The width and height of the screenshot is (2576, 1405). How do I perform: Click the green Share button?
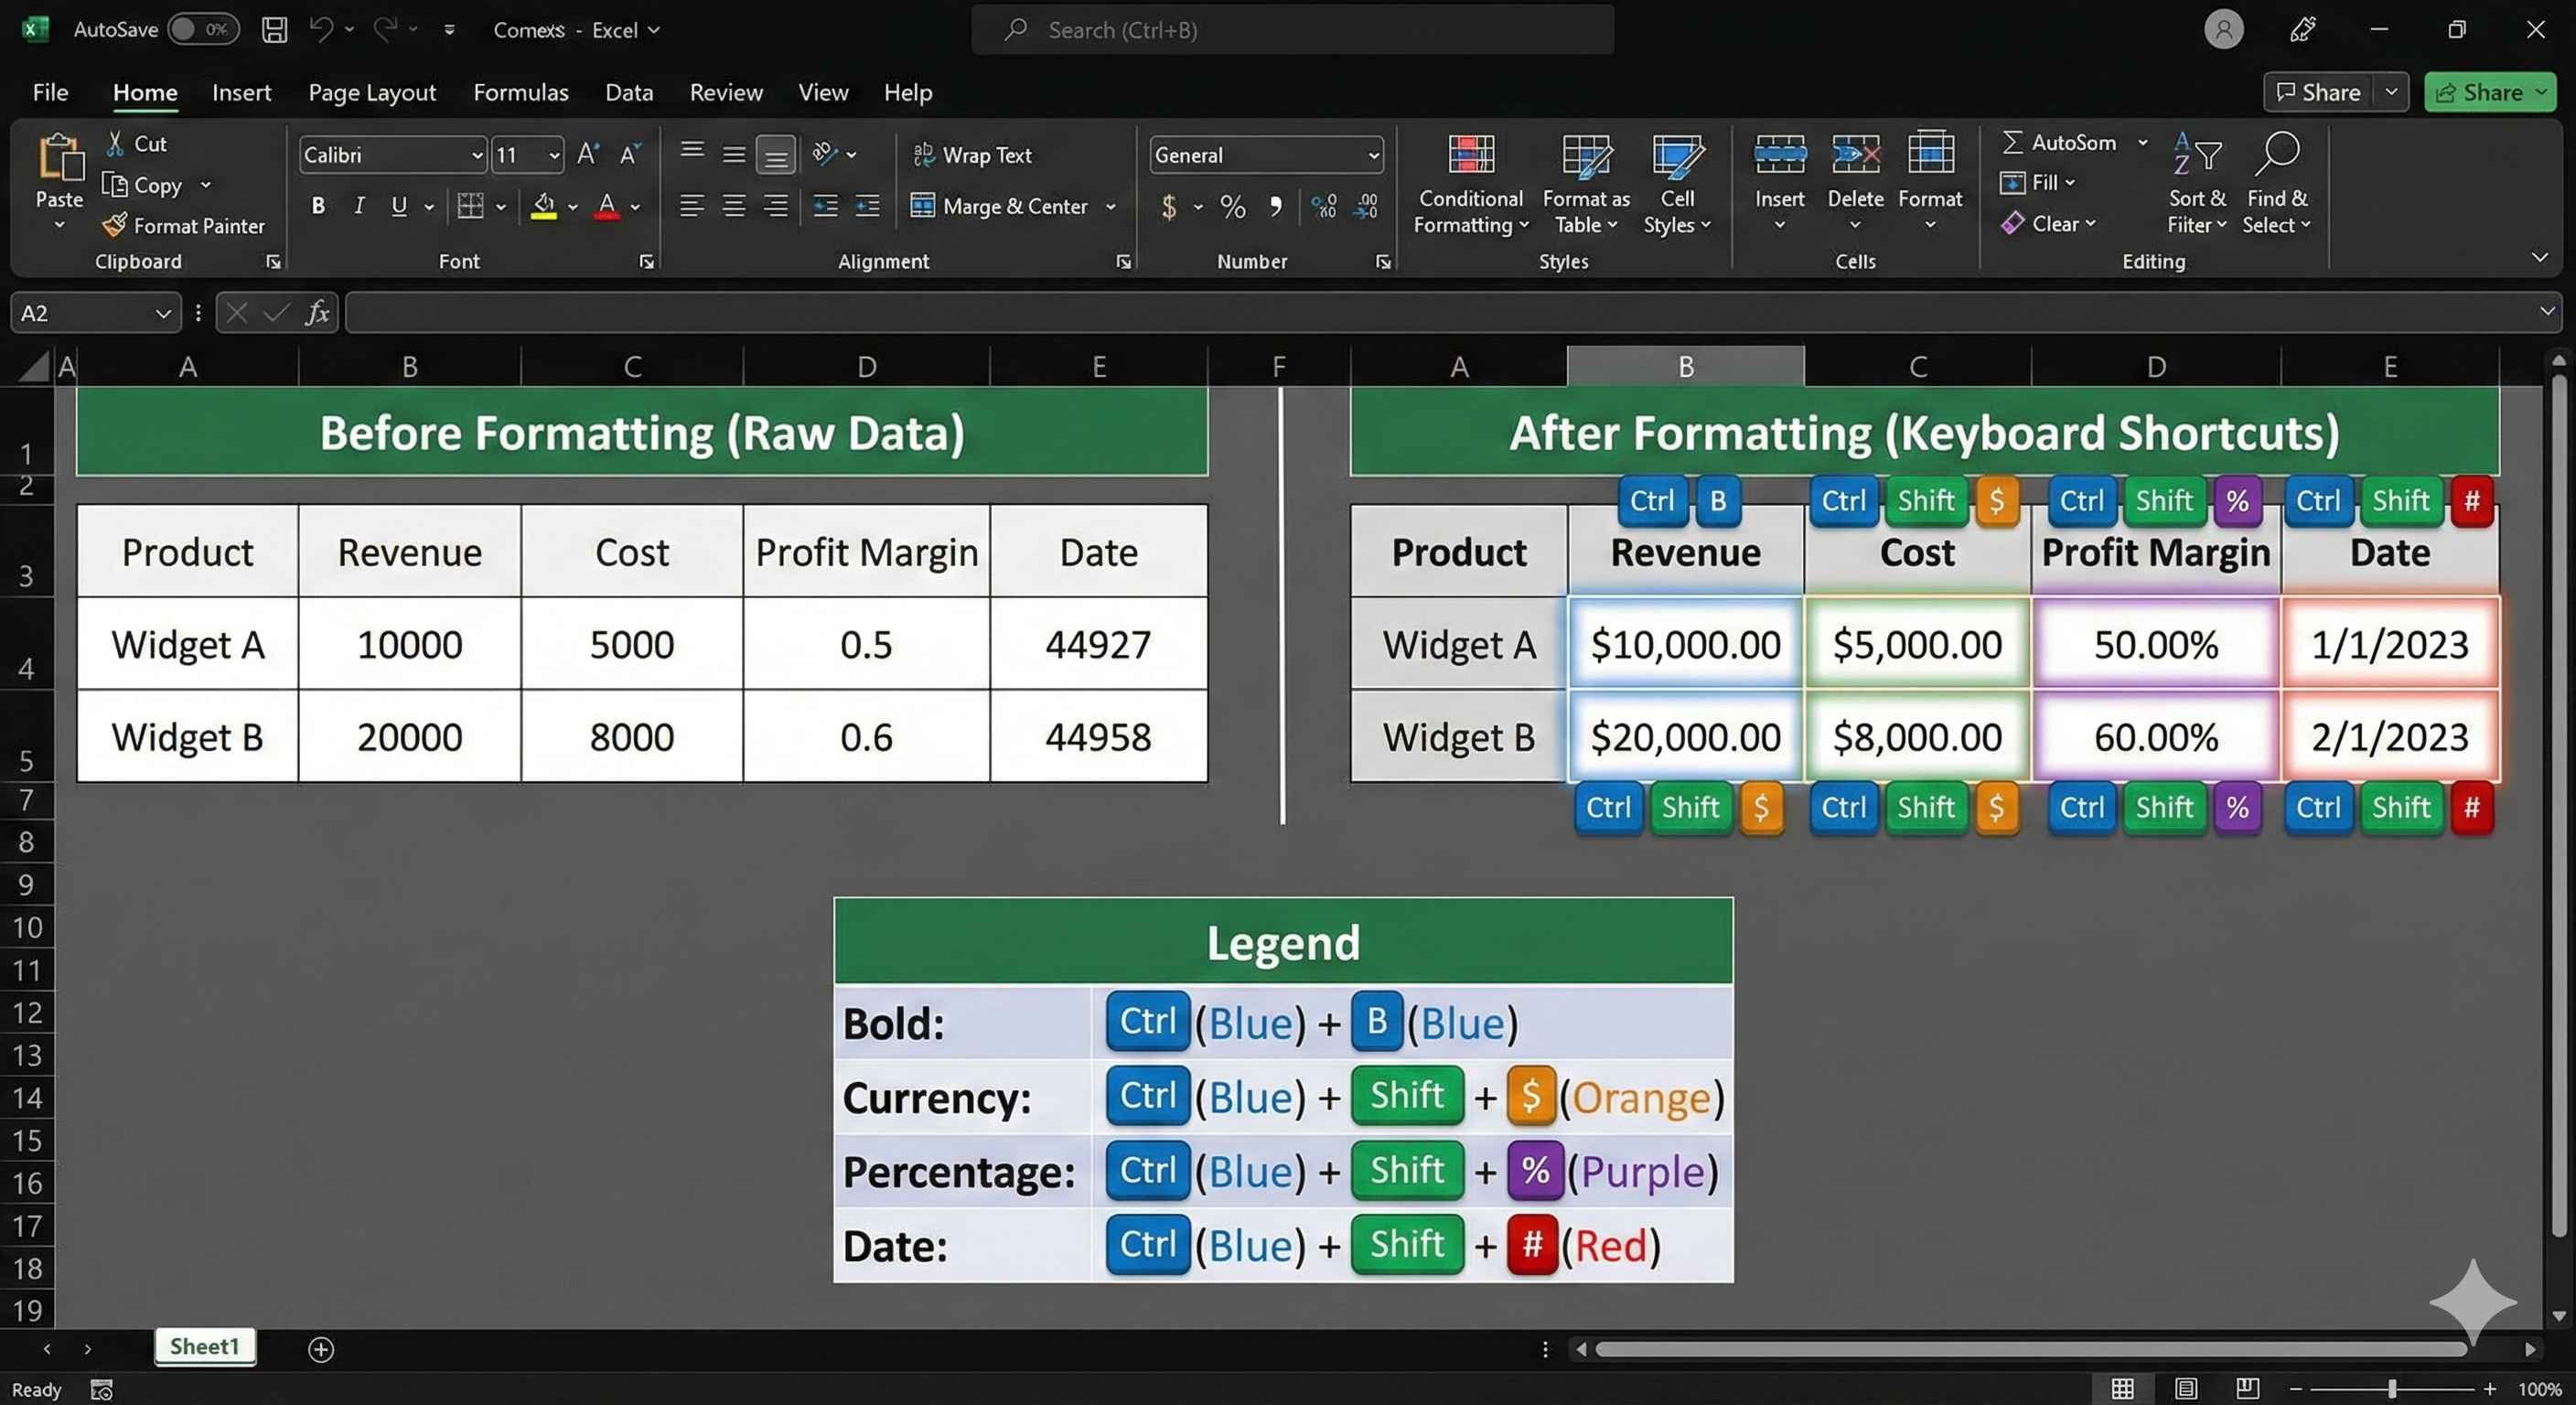2478,93
